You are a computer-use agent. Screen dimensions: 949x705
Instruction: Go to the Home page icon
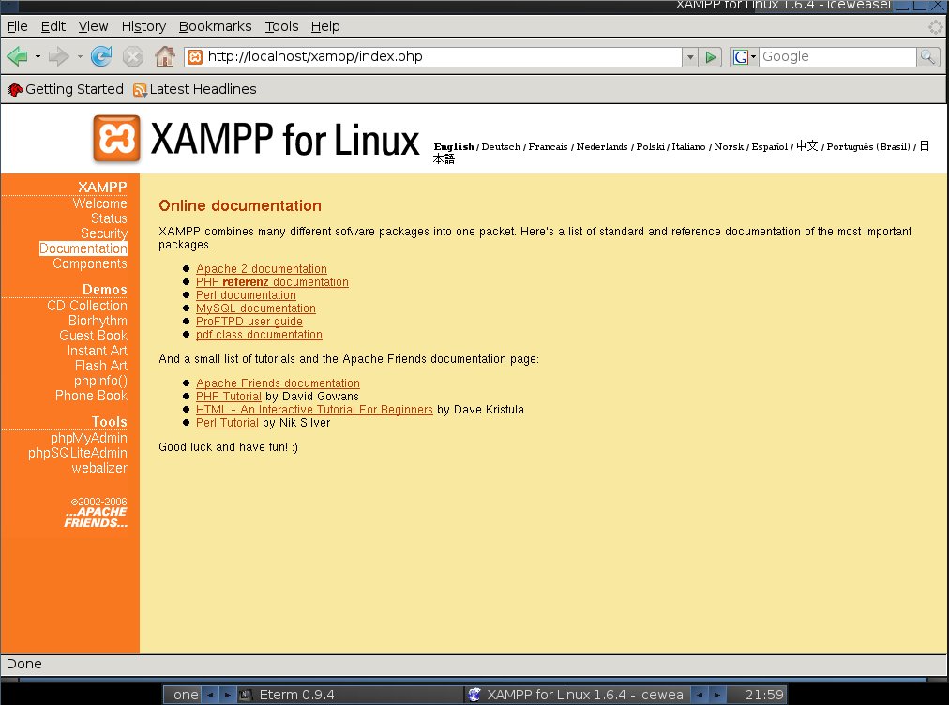165,57
